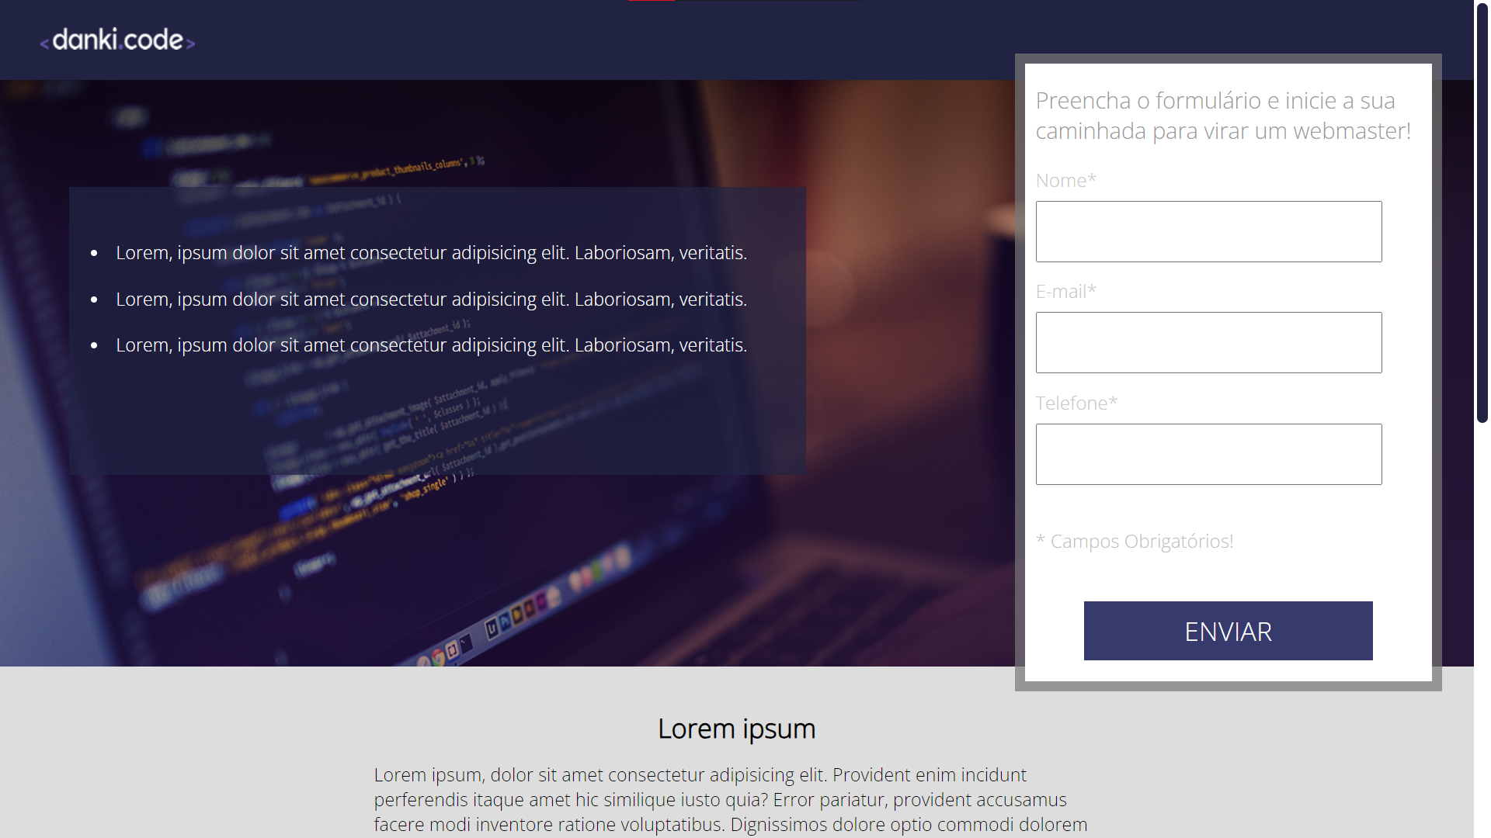The width and height of the screenshot is (1491, 838).
Task: Click the Campos Obrigatórios notice text
Action: click(1135, 541)
